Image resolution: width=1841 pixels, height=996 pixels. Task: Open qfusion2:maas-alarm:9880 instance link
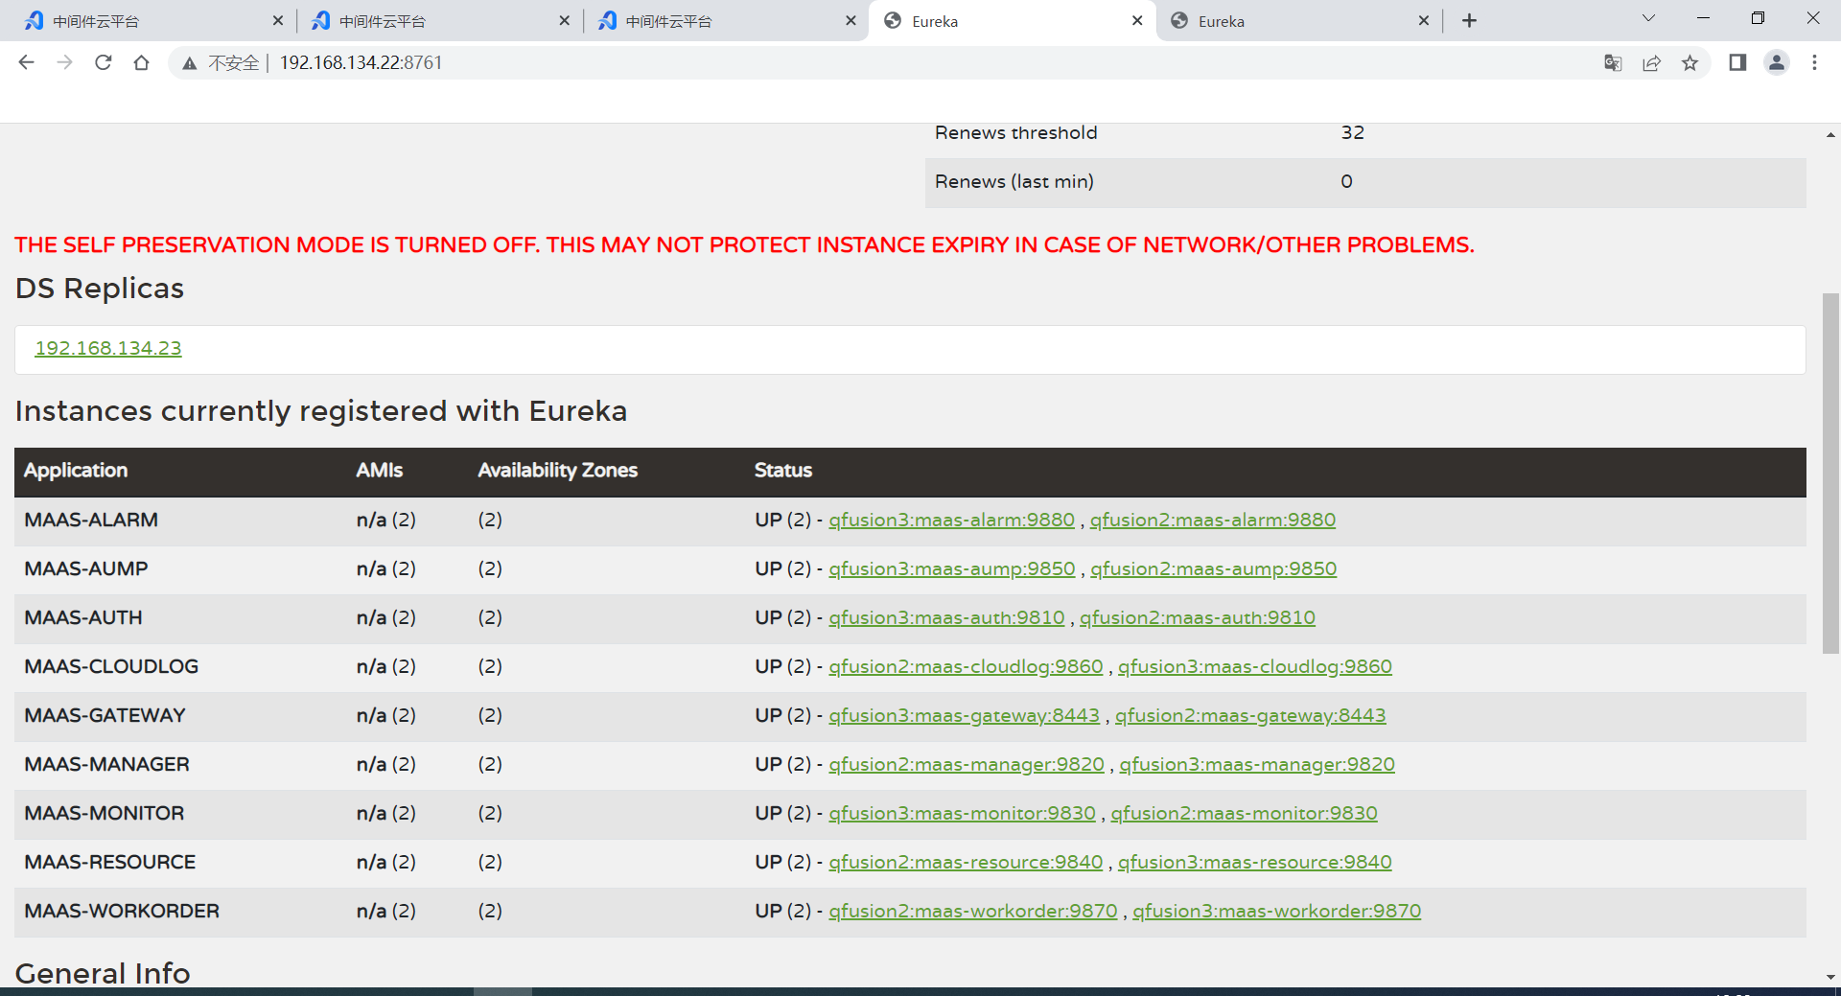tap(1212, 520)
